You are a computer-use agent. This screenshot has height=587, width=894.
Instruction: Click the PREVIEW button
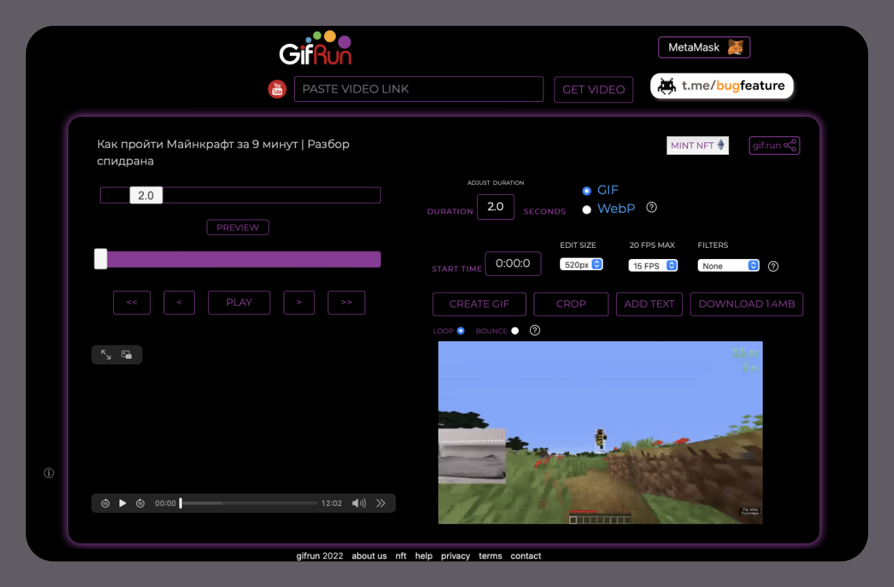(x=237, y=228)
